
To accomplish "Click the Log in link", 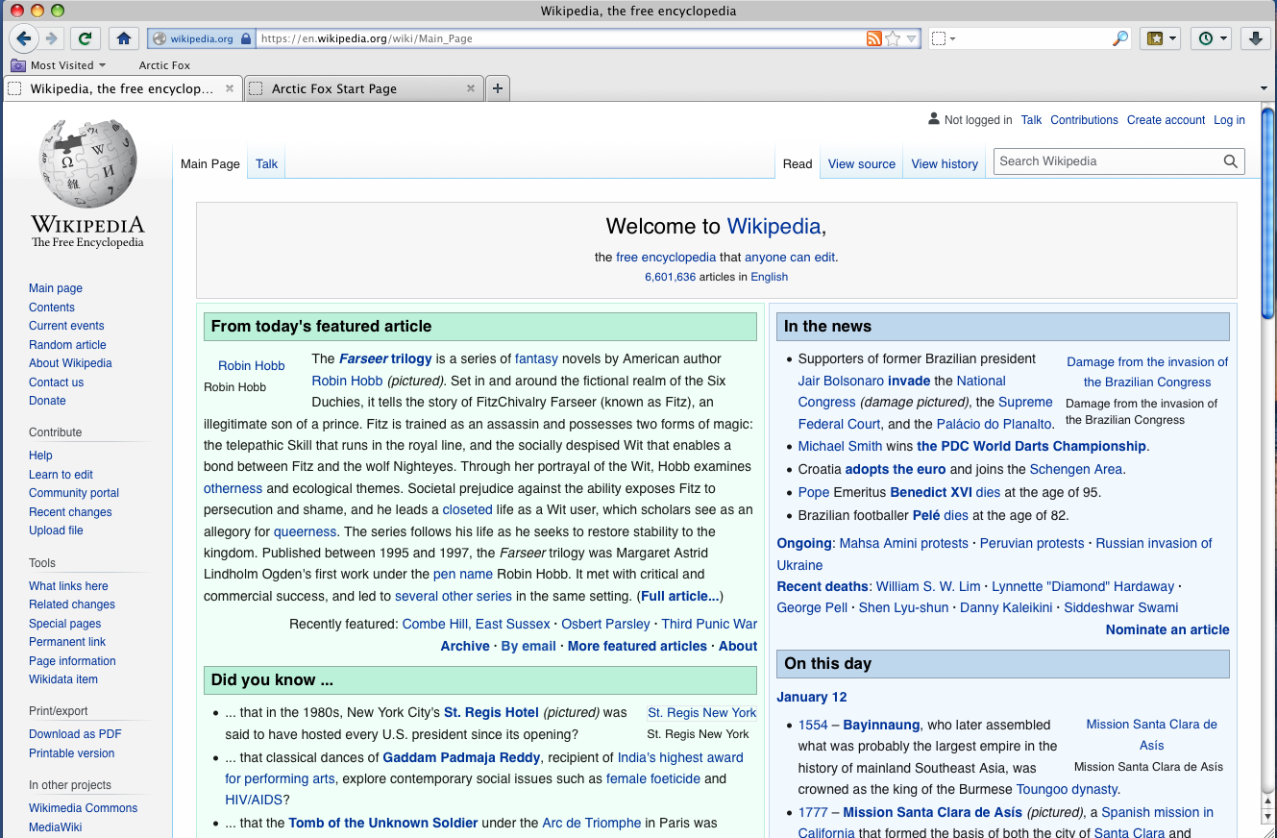I will click(x=1229, y=120).
